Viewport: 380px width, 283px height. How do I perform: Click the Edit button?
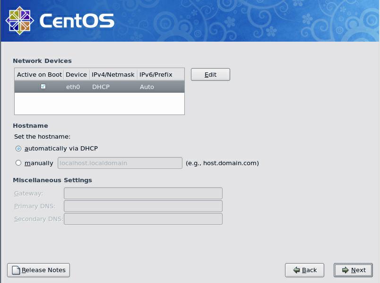210,74
